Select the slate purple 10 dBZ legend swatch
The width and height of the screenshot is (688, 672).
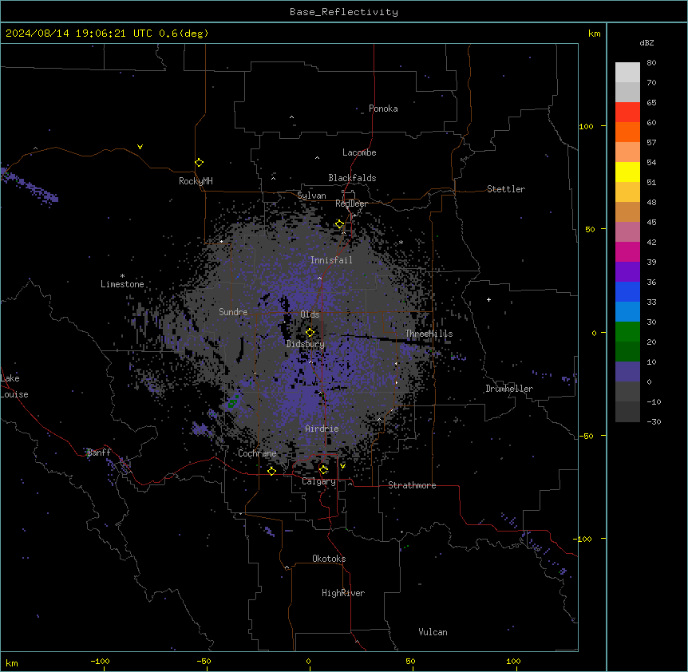[x=627, y=372]
